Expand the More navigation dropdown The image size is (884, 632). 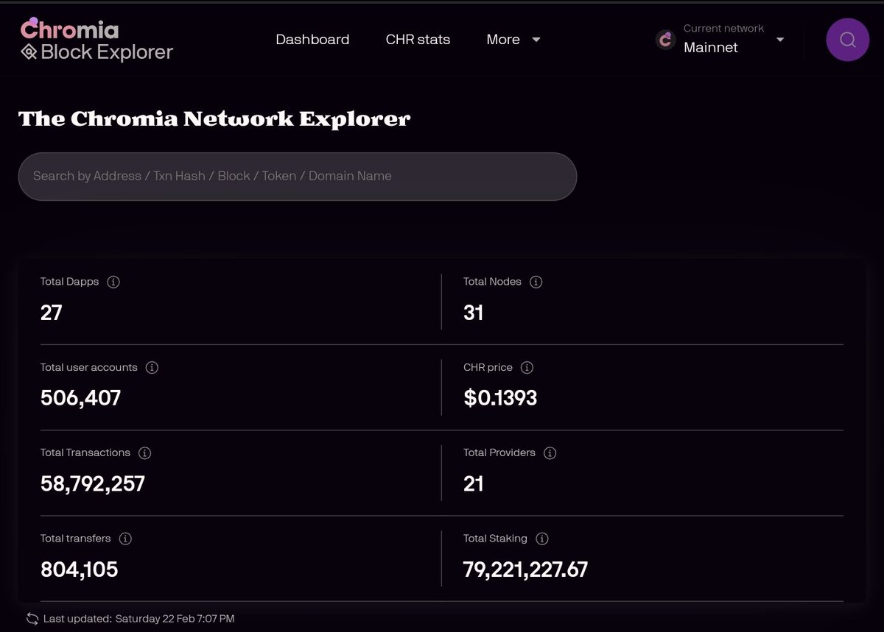coord(513,40)
